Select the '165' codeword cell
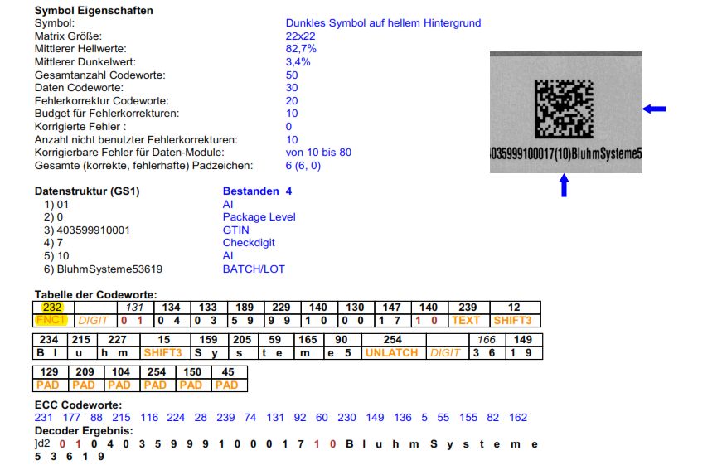Screen dimensions: 722x475 [x=308, y=340]
